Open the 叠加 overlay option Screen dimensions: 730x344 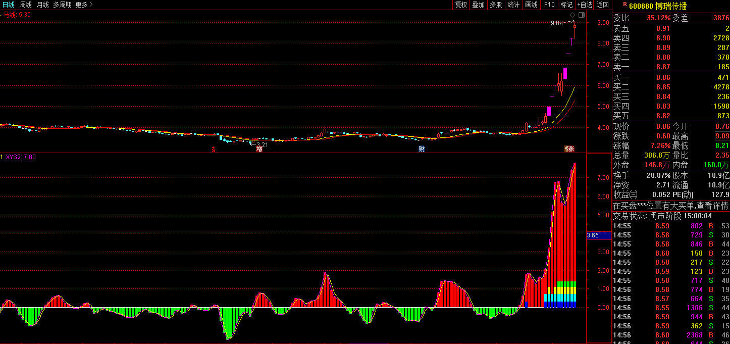point(479,5)
